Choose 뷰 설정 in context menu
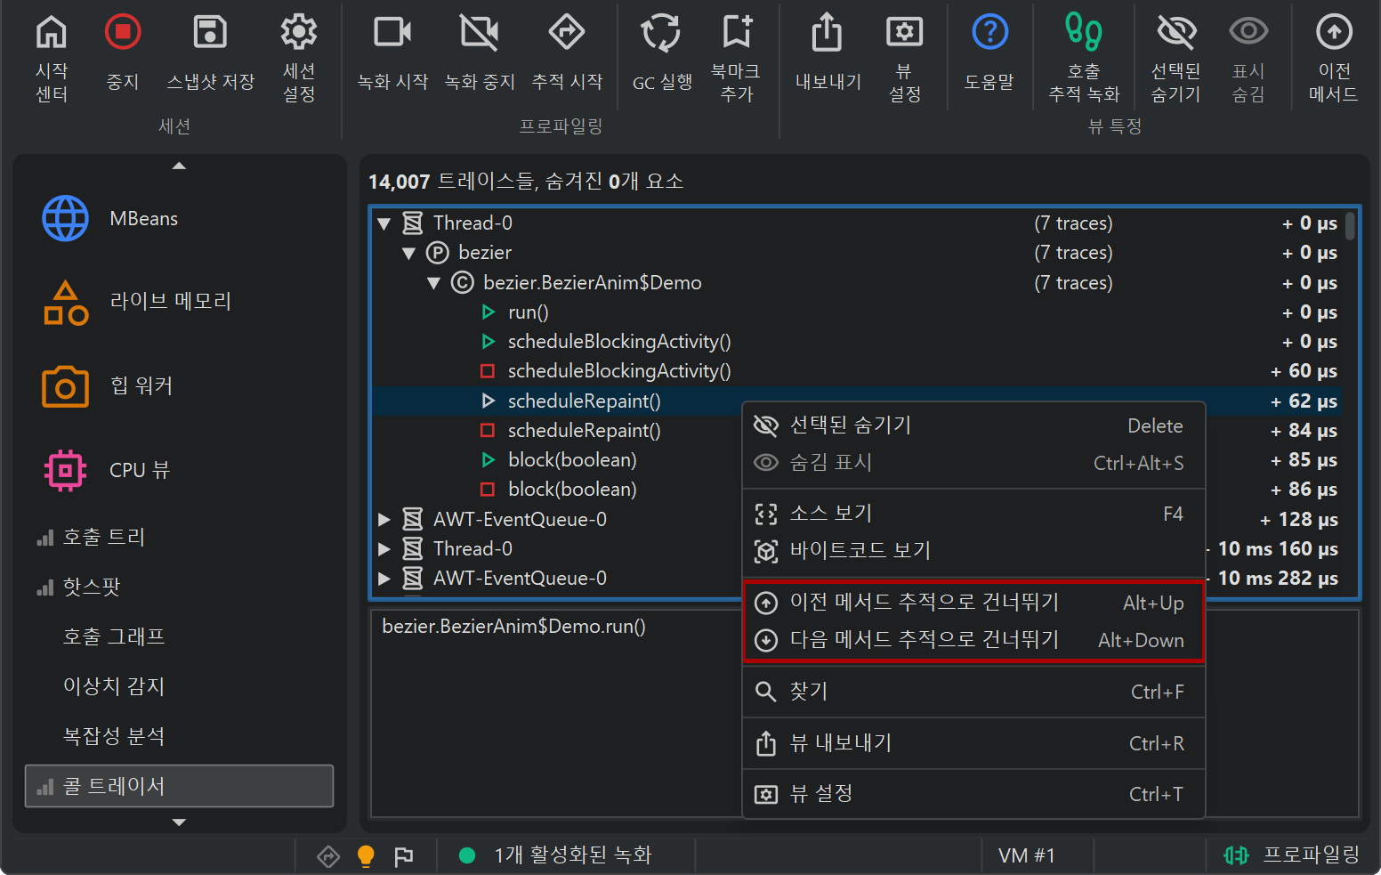Viewport: 1381px width, 875px height. click(x=973, y=794)
